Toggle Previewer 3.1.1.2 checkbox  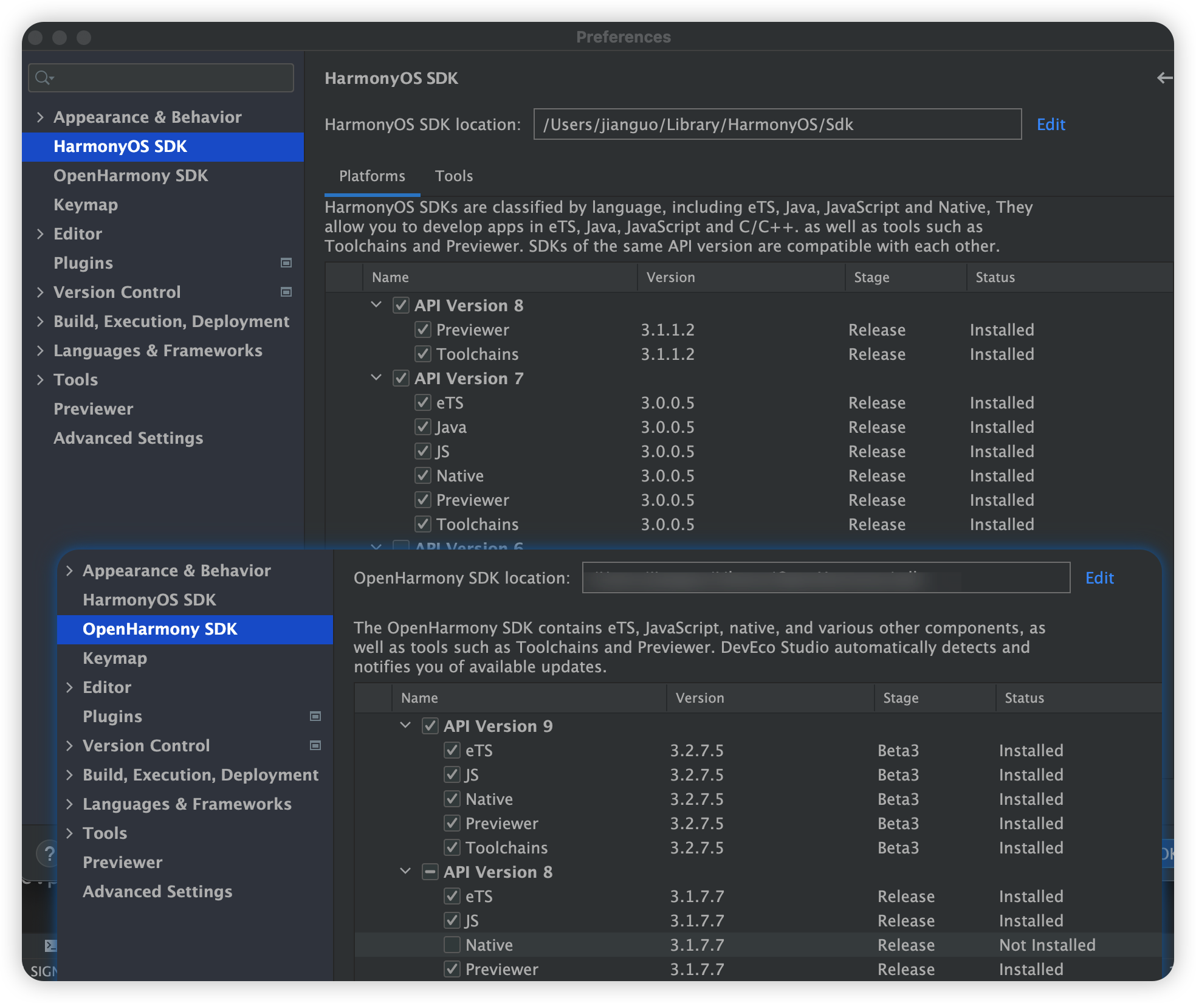tap(423, 329)
